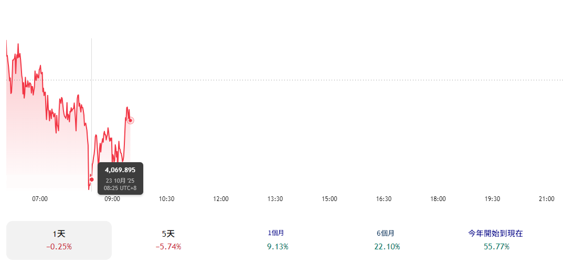Click the 12:00 time axis label
Image resolution: width=563 pixels, height=263 pixels.
(221, 199)
